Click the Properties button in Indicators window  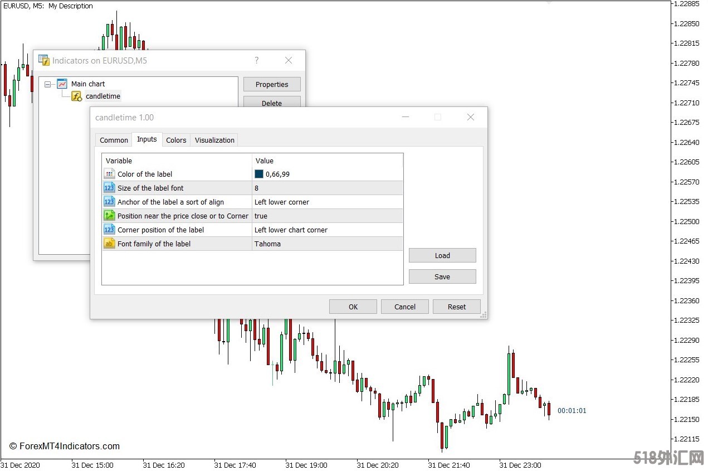pyautogui.click(x=272, y=84)
